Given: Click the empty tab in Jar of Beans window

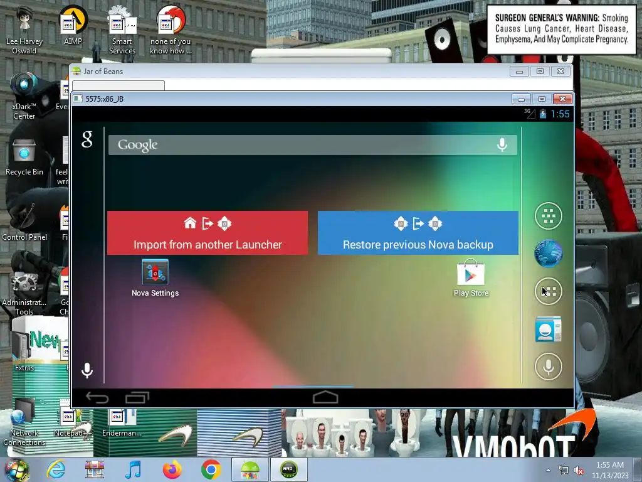Looking at the screenshot, I should [x=118, y=85].
